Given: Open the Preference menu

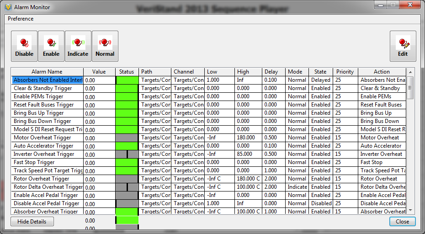Looking at the screenshot, I should pyautogui.click(x=21, y=19).
